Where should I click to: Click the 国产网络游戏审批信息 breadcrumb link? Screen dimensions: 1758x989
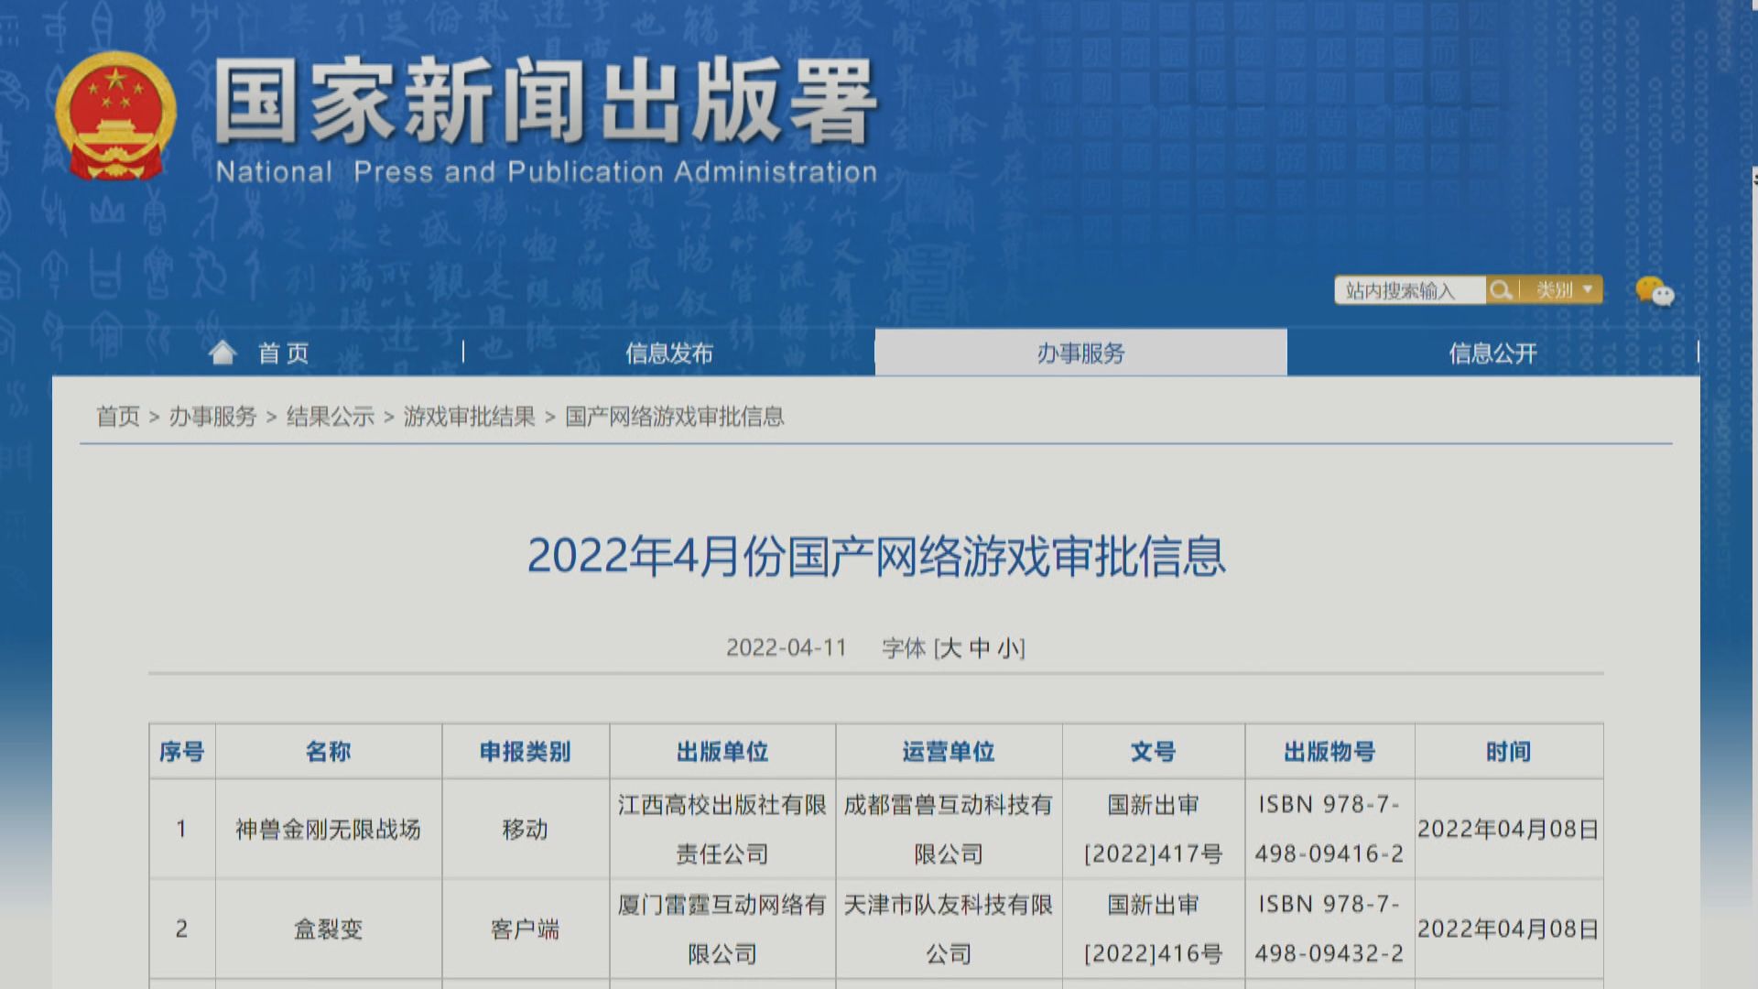point(674,417)
